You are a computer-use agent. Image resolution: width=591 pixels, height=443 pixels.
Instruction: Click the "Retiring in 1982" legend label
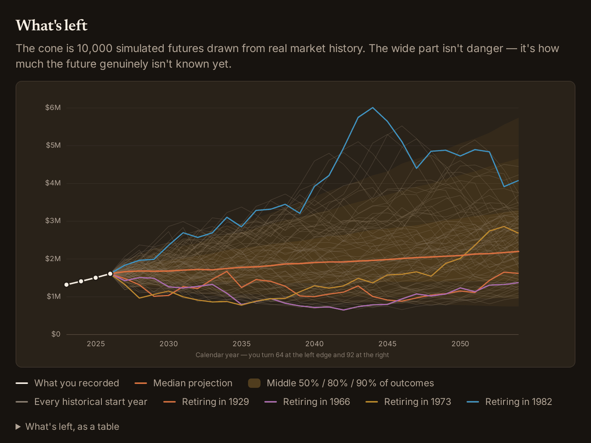tap(519, 402)
